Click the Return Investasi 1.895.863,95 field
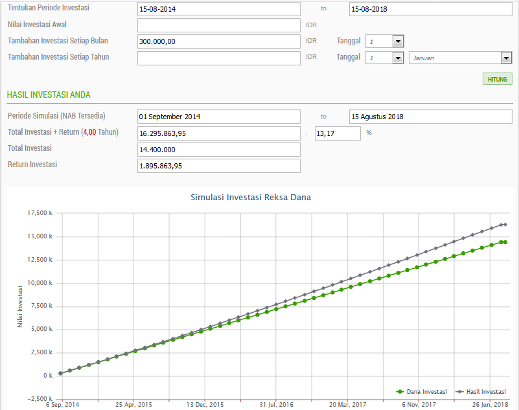This screenshot has height=410, width=519. [x=219, y=166]
